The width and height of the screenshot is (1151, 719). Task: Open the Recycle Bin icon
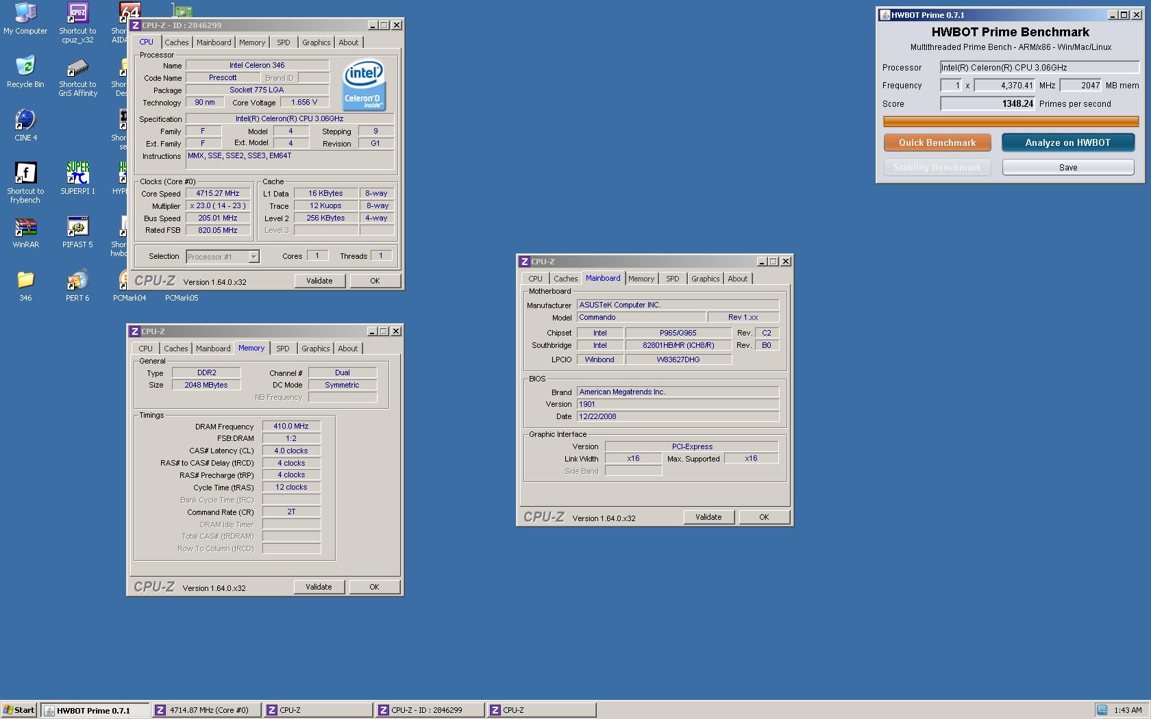tap(25, 72)
